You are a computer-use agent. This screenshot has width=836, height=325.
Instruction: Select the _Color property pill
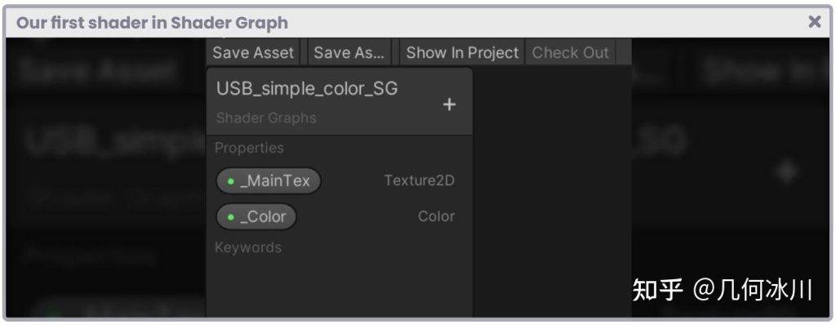(x=256, y=216)
